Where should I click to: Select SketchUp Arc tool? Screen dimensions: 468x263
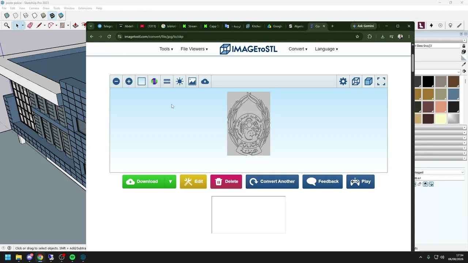tap(51, 25)
